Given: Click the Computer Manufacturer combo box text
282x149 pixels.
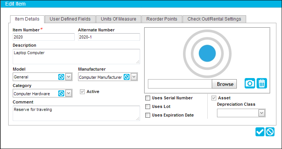Looking at the screenshot, I should 100,77.
